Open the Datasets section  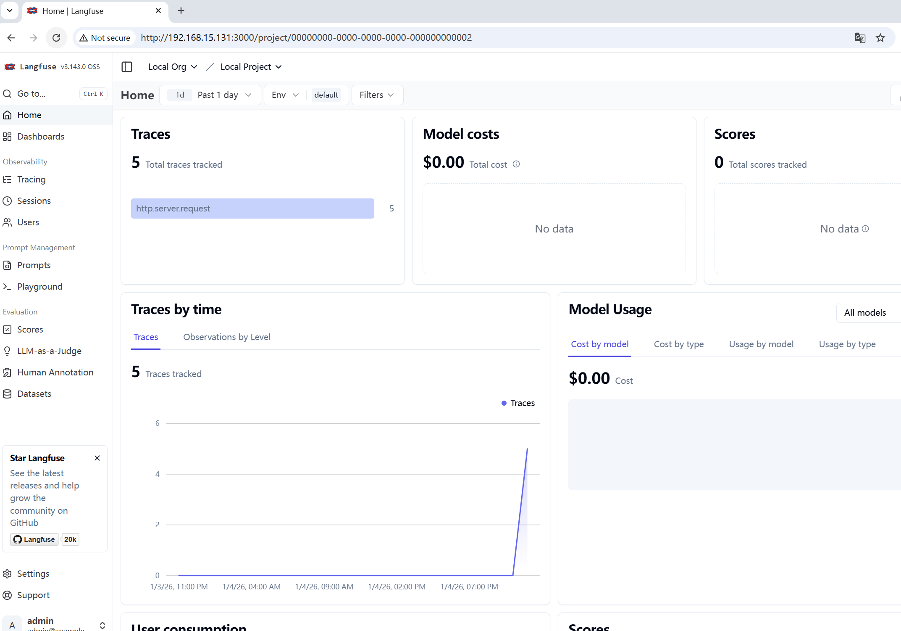[x=34, y=394]
